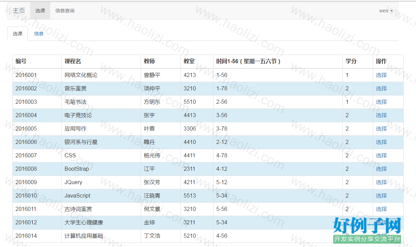Click the course name 音乐鉴赏
The height and width of the screenshot is (247, 416).
pyautogui.click(x=76, y=88)
